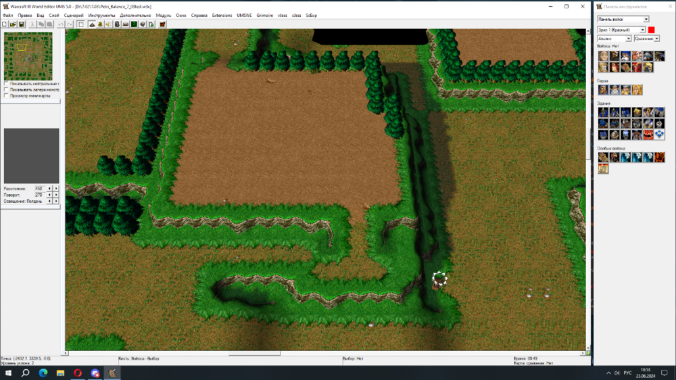Check the Просмотр миникарты option
The height and width of the screenshot is (380, 676).
coord(6,95)
